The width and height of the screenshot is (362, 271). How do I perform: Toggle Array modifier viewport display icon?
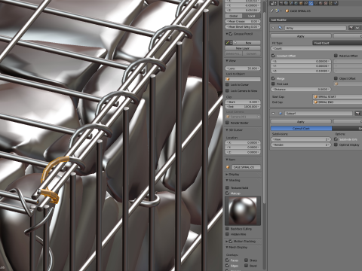tap(357, 28)
